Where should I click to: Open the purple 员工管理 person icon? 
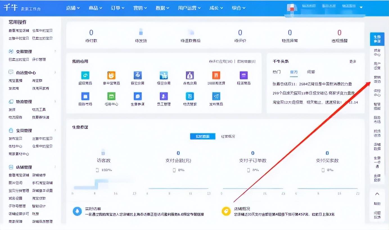164,96
